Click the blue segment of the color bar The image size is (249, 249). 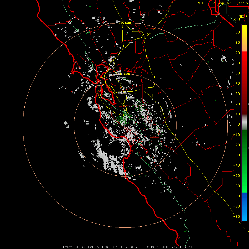pos(244,207)
